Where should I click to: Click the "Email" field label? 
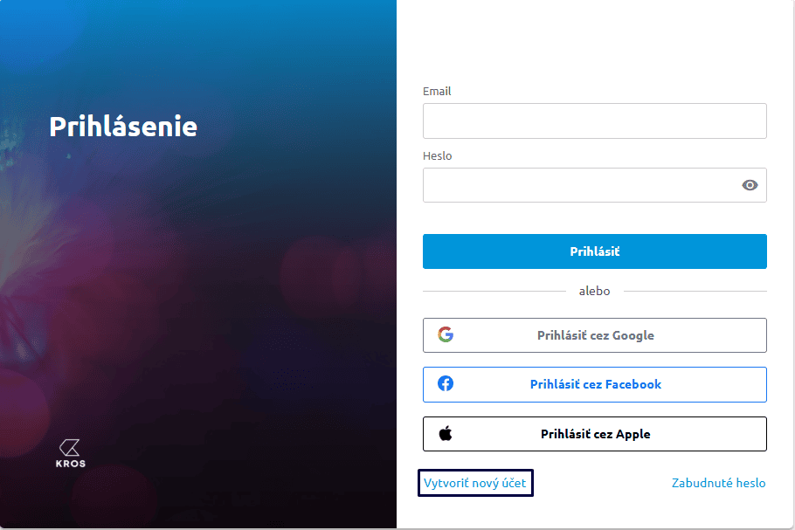(x=437, y=91)
